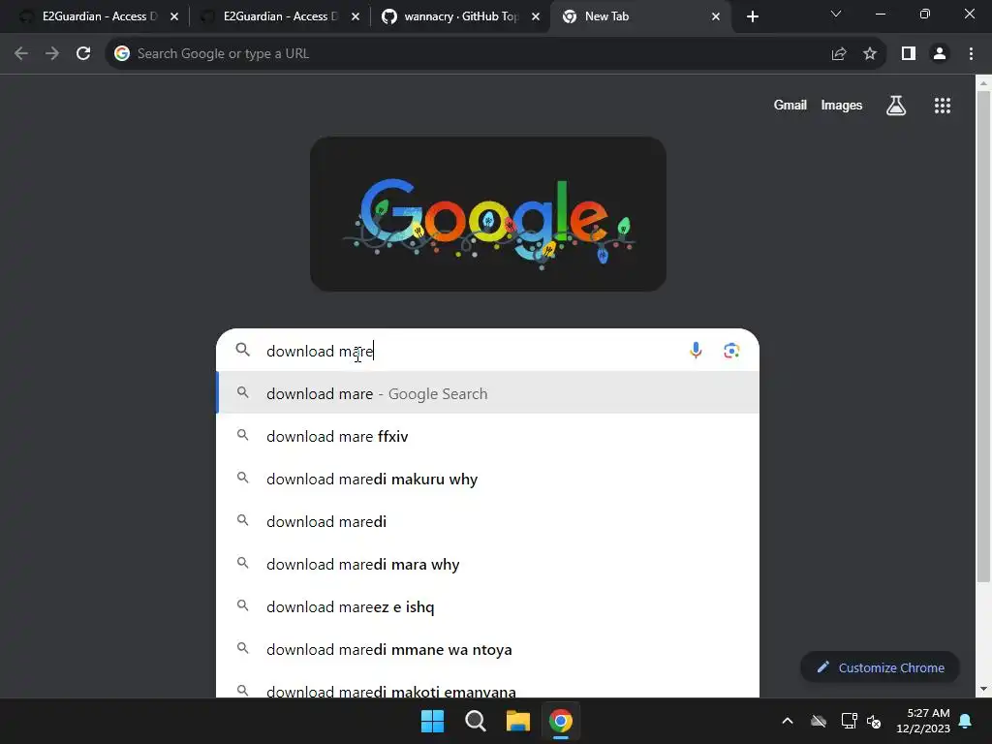Open the side panel icon
The image size is (992, 744).
(x=909, y=54)
